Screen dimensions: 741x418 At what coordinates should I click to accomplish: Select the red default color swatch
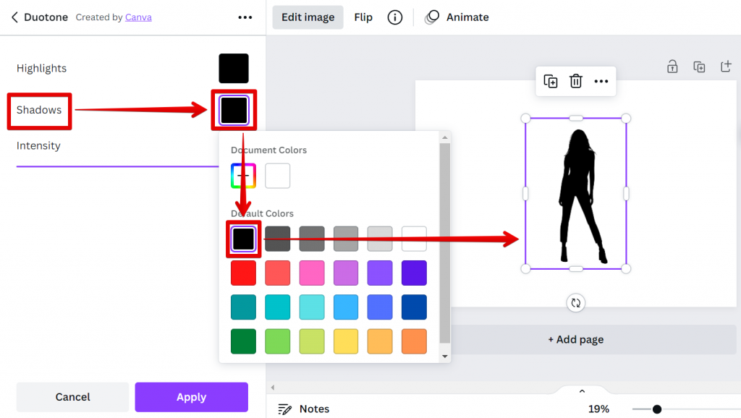tap(243, 273)
